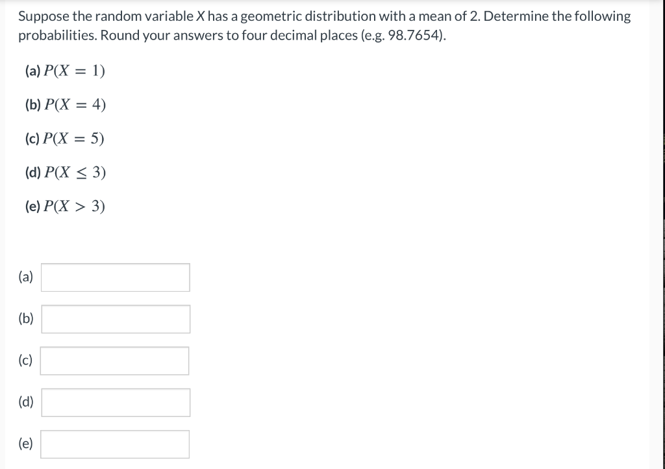
Task: Click the answer input field for part (d)
Action: tap(115, 402)
